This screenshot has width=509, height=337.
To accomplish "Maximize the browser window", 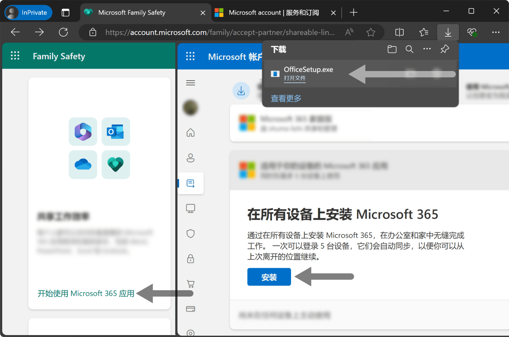I will (471, 11).
